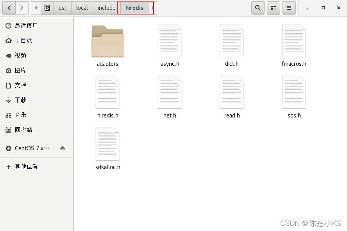Click the path bar scroll-right arrow
347x231 pixels.
(x=153, y=8)
